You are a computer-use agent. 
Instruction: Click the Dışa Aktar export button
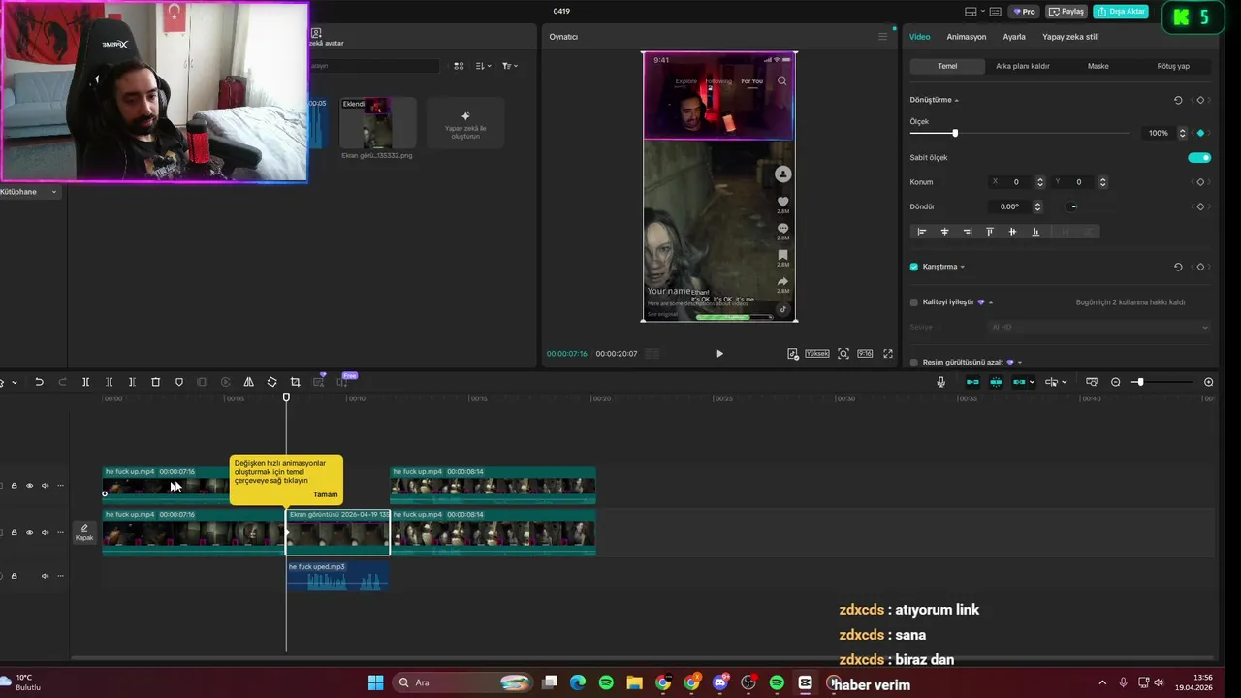1121,12
